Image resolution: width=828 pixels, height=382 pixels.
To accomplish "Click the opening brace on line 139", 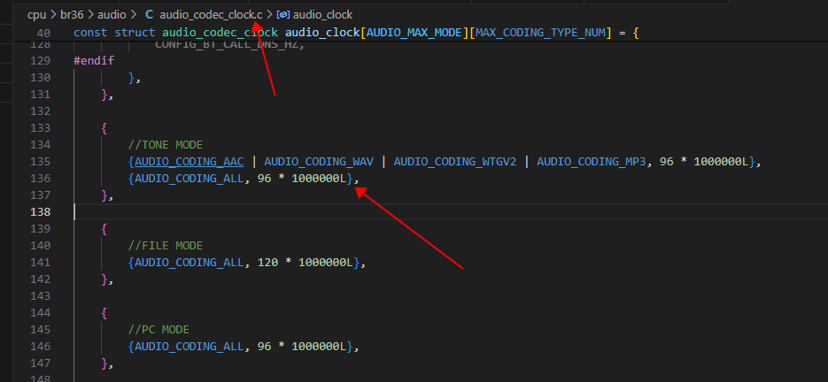I will click(104, 229).
